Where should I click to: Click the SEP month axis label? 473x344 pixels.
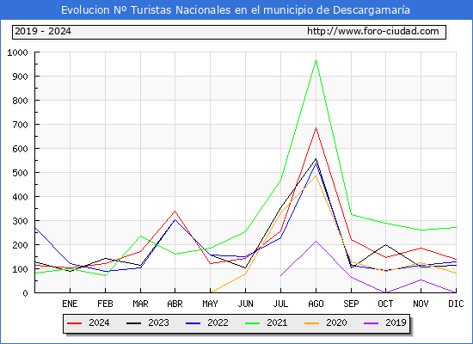point(351,304)
